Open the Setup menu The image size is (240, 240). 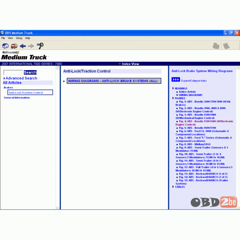coord(19,38)
